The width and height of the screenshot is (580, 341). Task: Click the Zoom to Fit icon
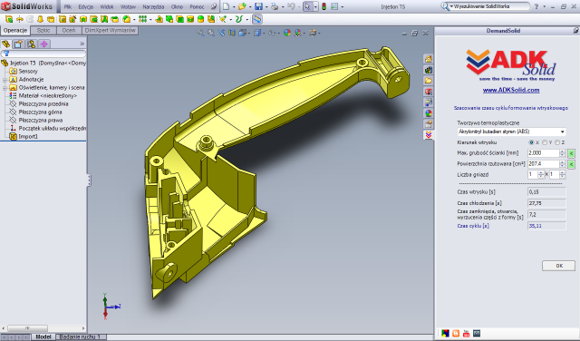coord(200,33)
